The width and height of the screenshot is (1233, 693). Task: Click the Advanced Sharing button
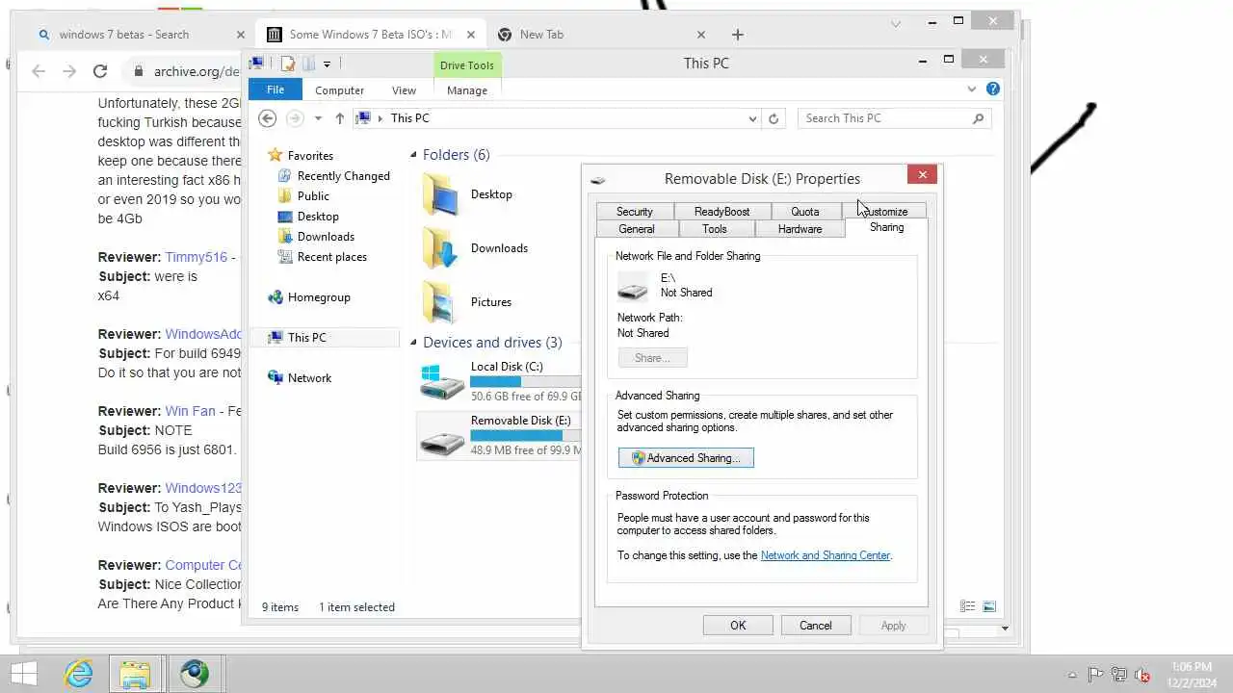[x=686, y=458]
